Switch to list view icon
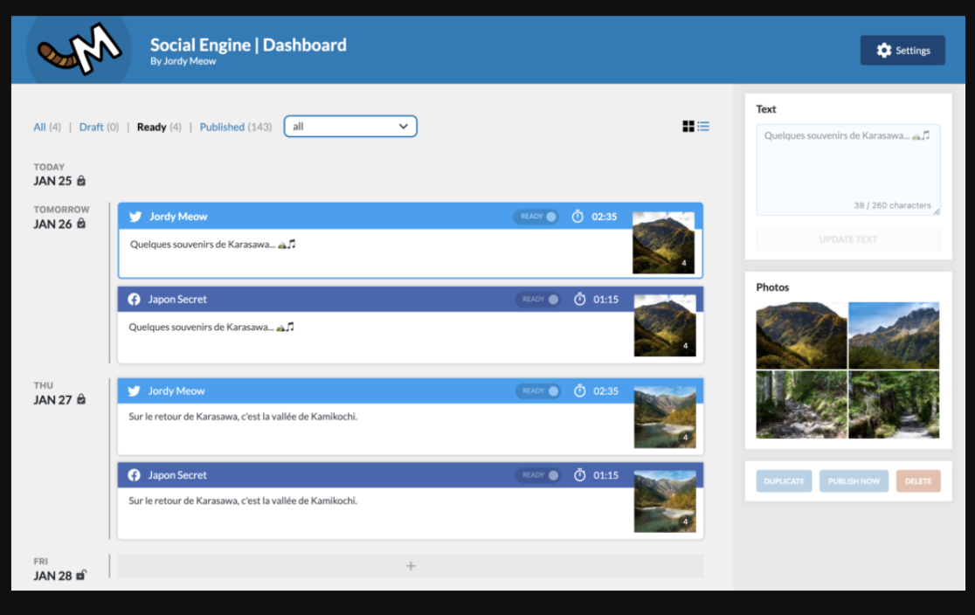 pyautogui.click(x=703, y=127)
